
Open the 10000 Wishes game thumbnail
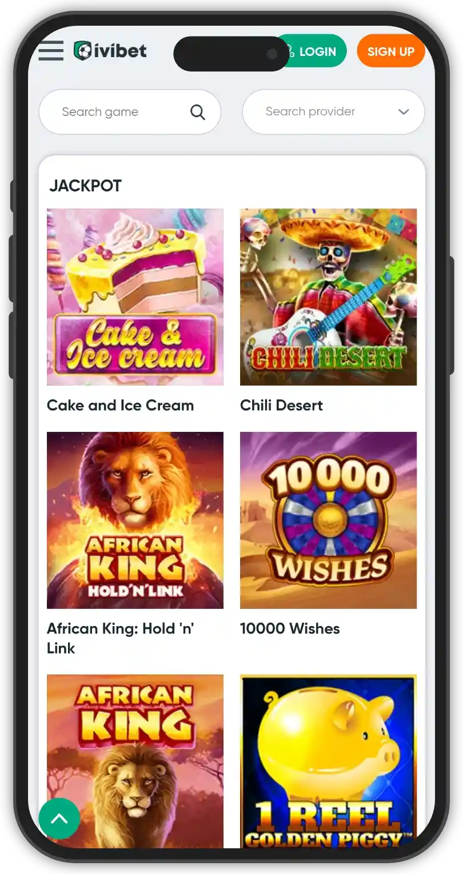pyautogui.click(x=328, y=520)
